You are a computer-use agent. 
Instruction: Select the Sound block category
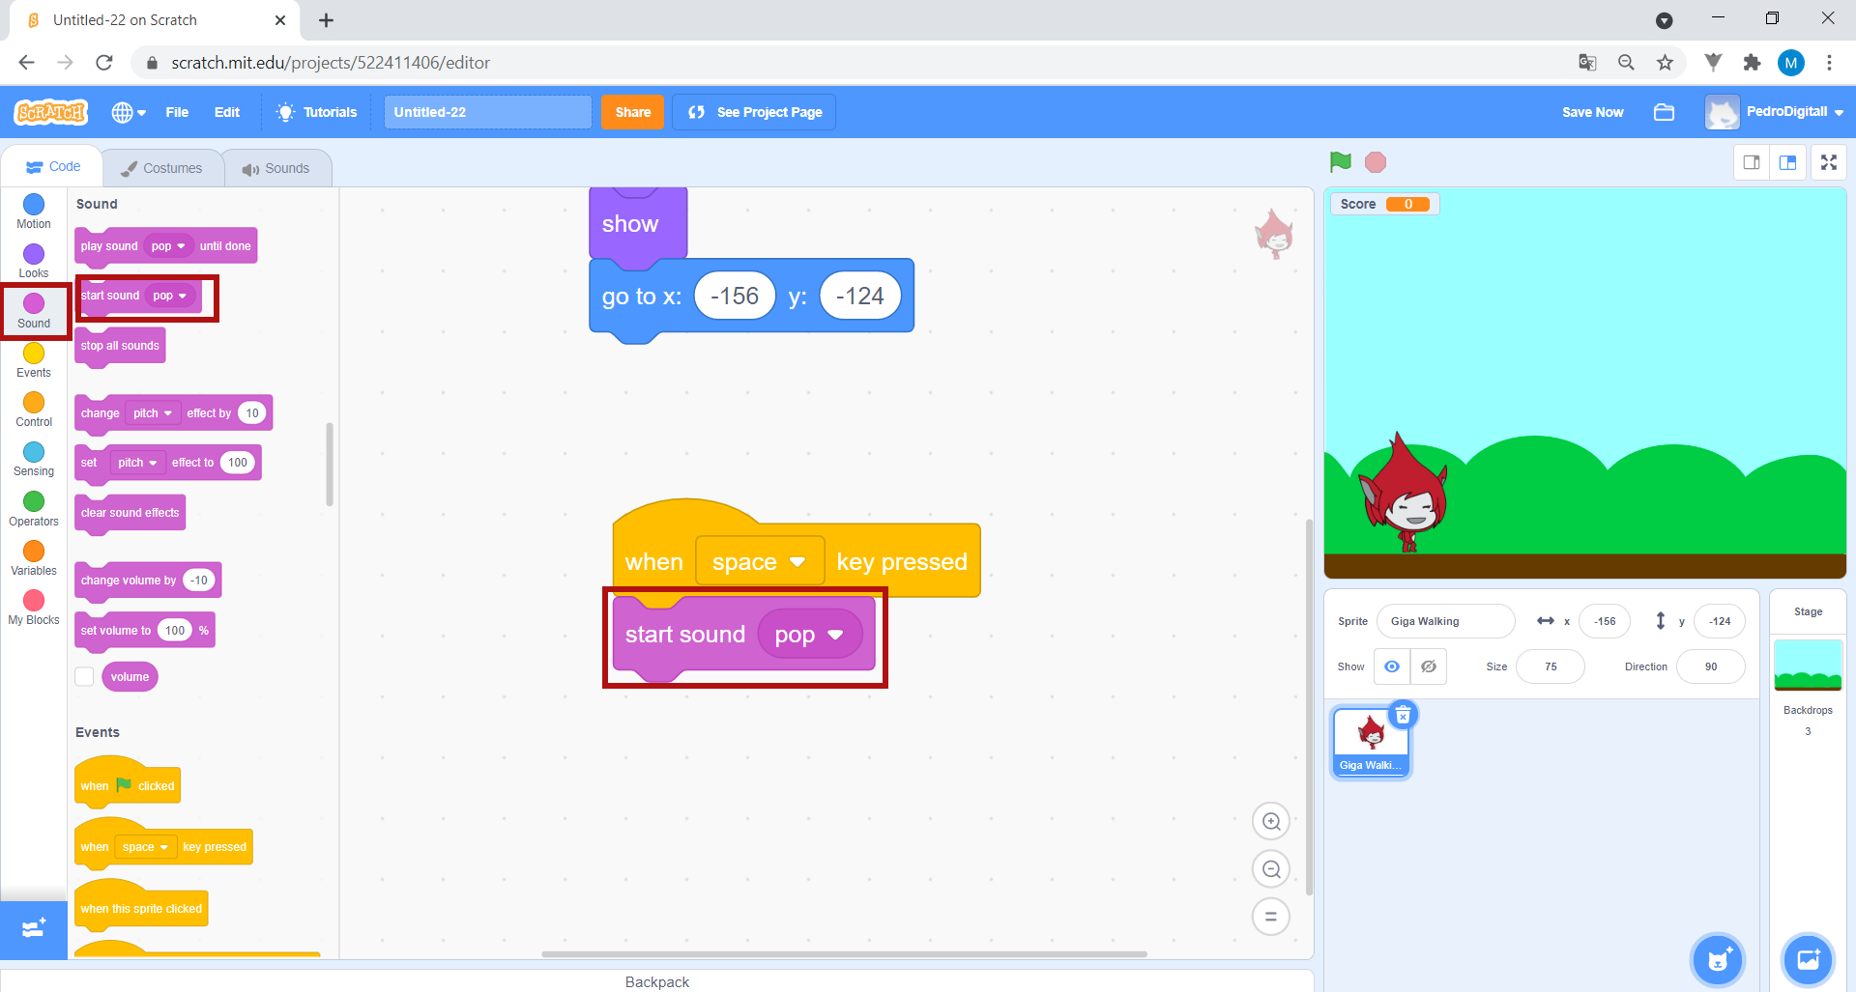[x=34, y=311]
